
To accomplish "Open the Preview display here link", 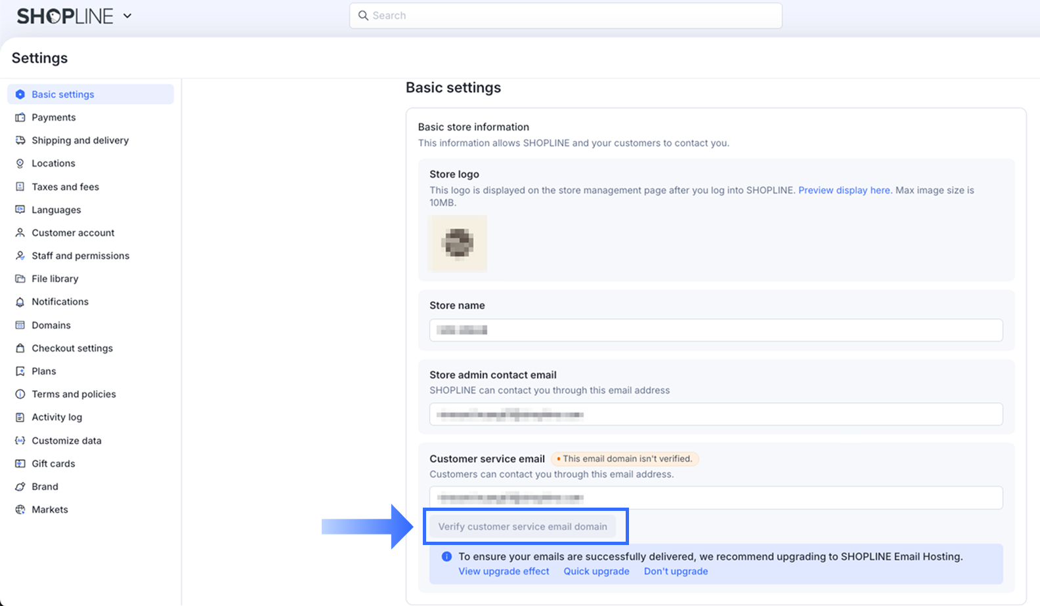I will 844,190.
